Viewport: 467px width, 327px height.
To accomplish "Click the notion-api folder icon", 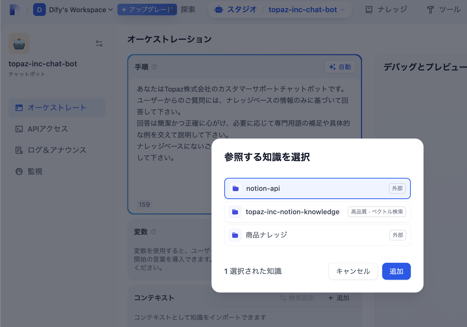I will pos(236,188).
